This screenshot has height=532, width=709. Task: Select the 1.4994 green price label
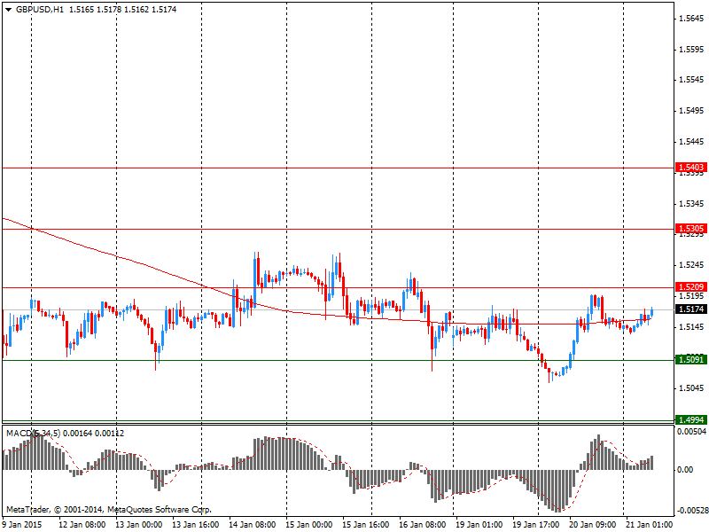click(x=691, y=419)
